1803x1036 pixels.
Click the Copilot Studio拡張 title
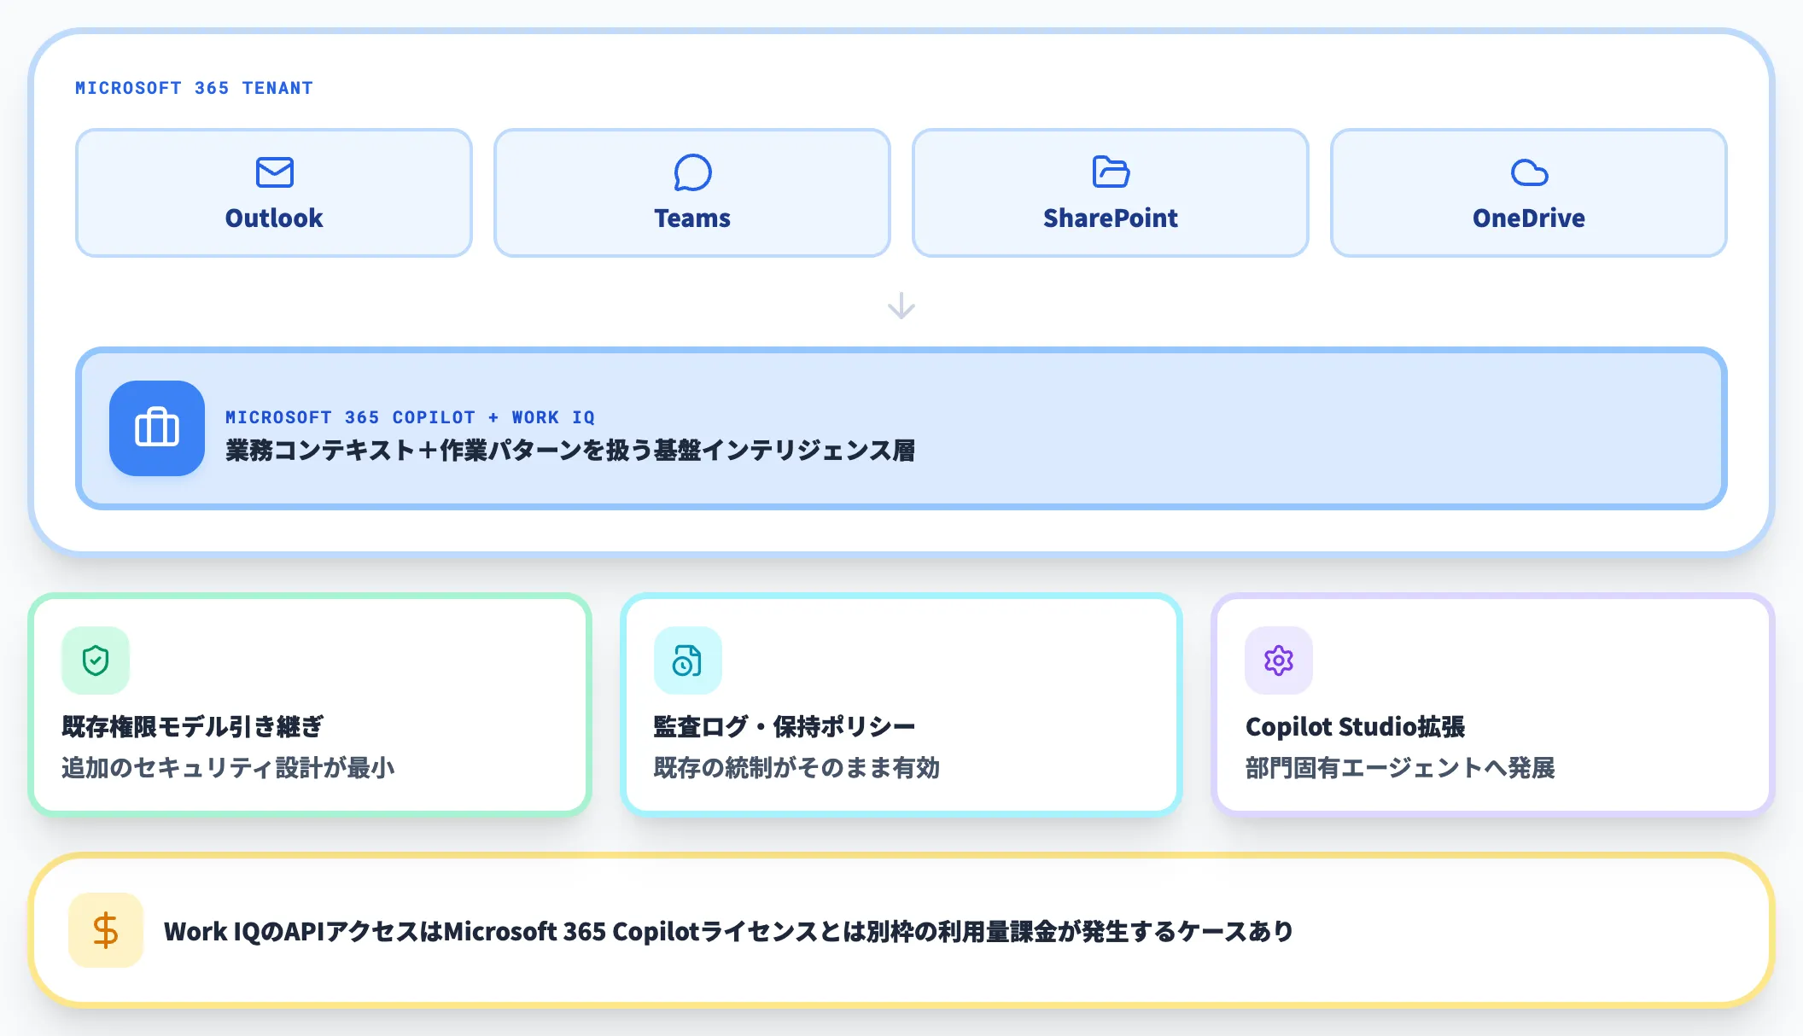1355,727
